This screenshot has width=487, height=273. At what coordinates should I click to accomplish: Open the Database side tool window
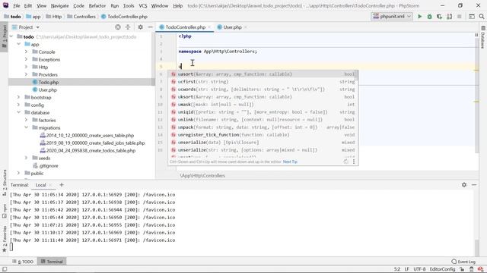point(483,38)
